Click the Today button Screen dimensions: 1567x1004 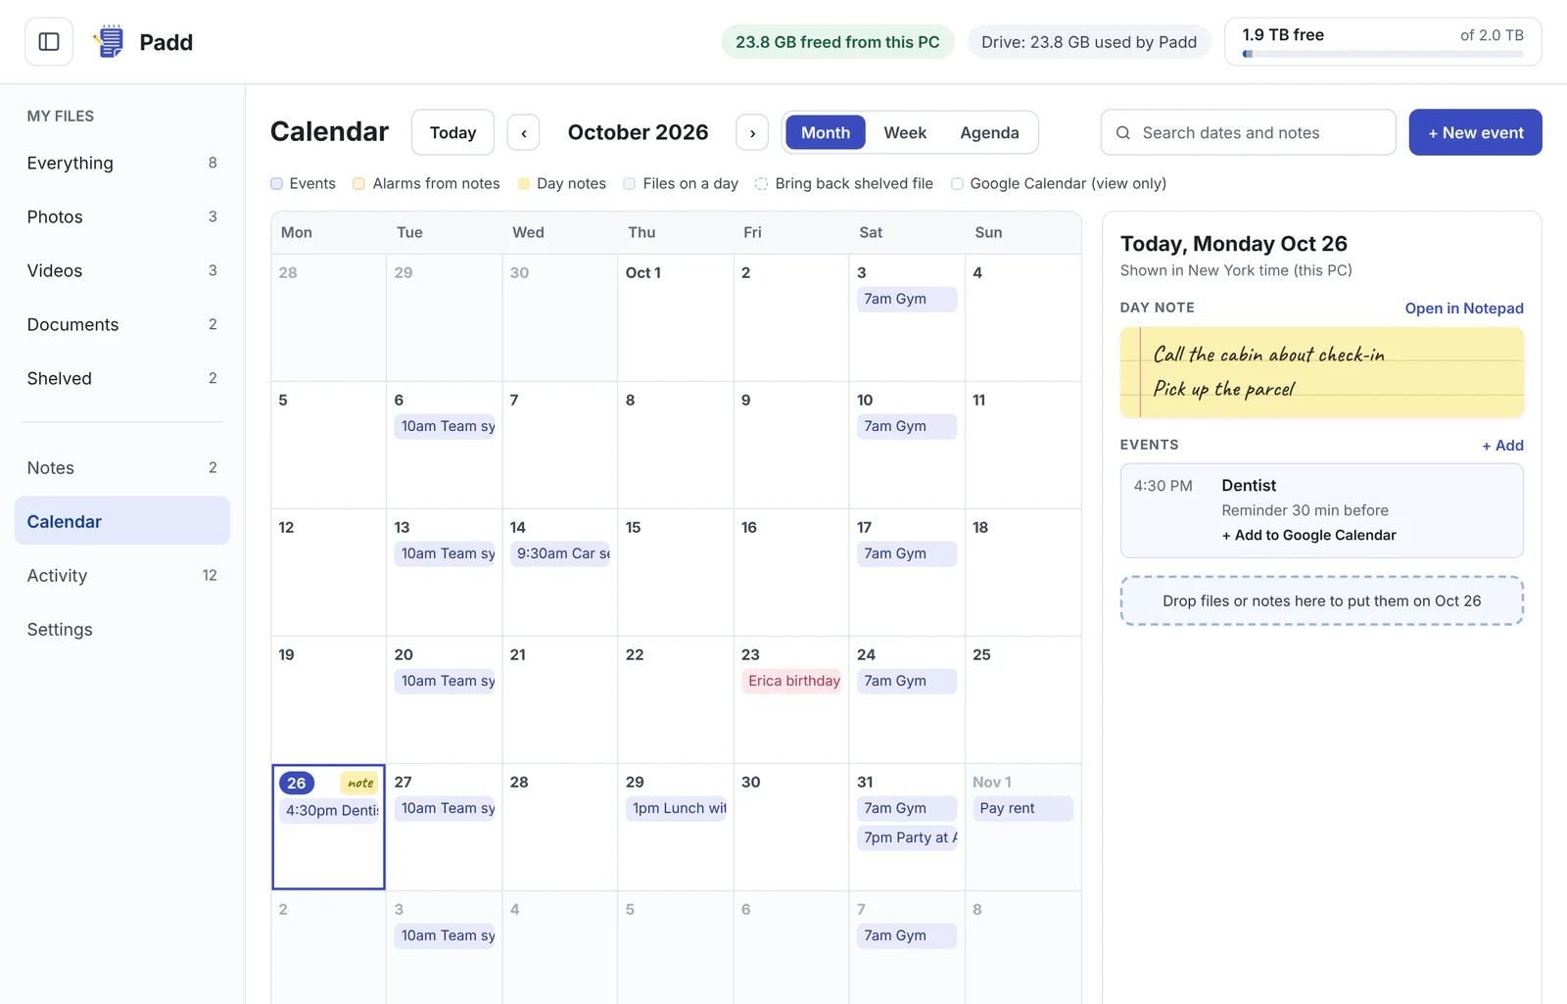(452, 133)
